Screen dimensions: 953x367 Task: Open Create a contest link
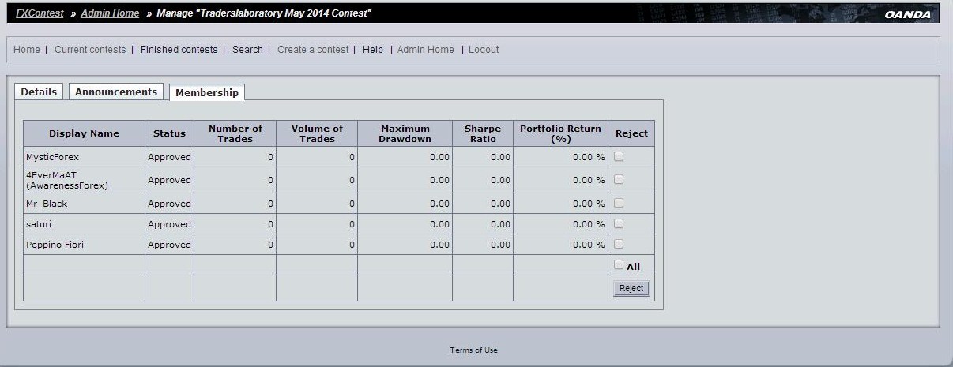[x=313, y=50]
